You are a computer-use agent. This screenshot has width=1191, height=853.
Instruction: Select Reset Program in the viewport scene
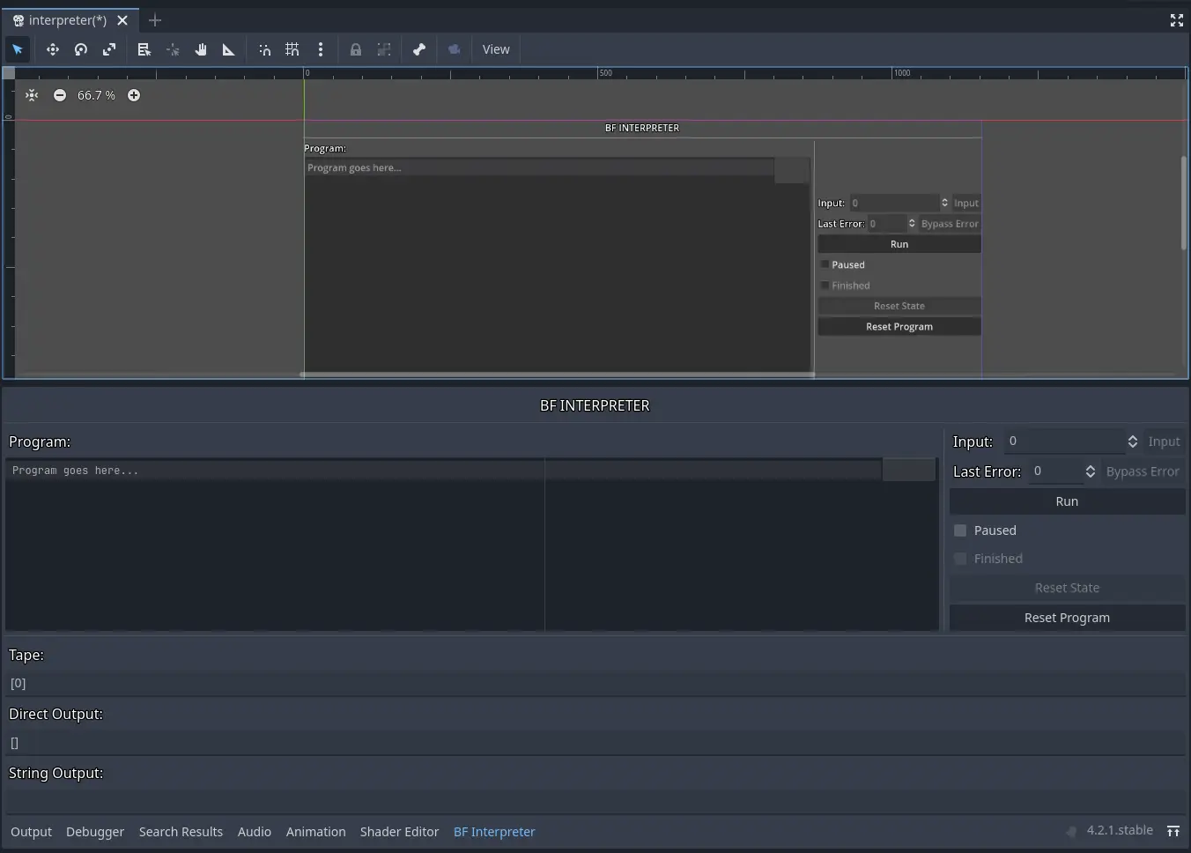pos(899,326)
